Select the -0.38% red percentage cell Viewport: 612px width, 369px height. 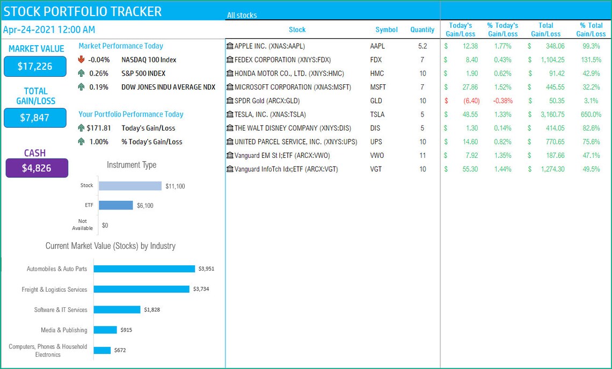(x=502, y=101)
